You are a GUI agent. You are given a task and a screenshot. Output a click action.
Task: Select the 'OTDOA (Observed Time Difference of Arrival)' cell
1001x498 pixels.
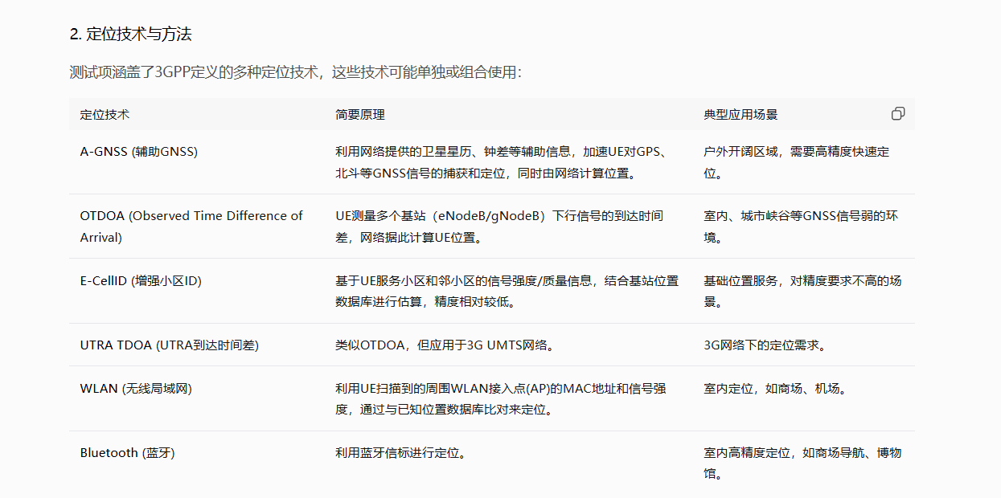coord(191,227)
